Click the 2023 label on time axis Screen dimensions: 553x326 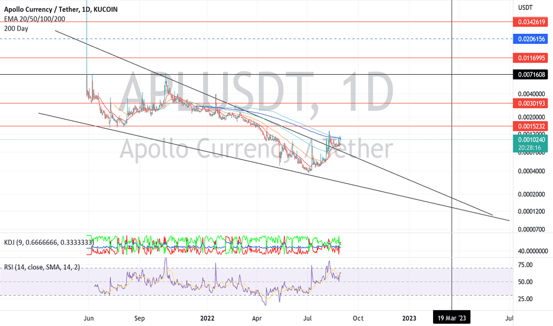tap(409, 318)
